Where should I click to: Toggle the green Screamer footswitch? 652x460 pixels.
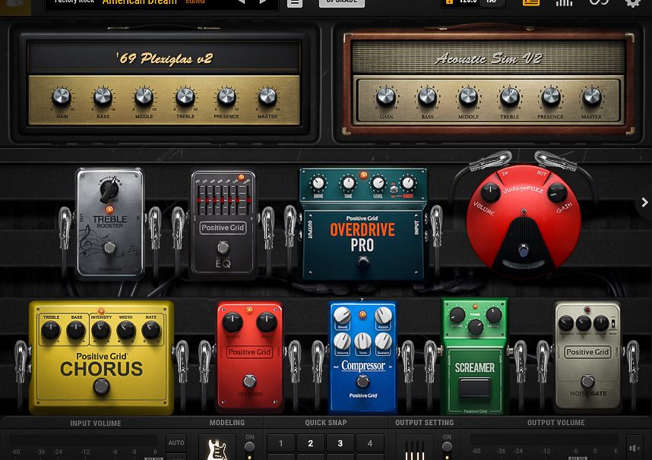pyautogui.click(x=474, y=387)
